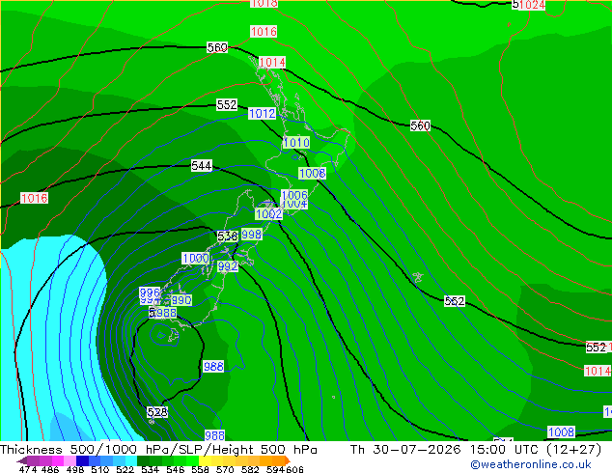This screenshot has width=612, height=473.
Task: Click the darkest green legend swatch above 534
Action: pyautogui.click(x=143, y=460)
